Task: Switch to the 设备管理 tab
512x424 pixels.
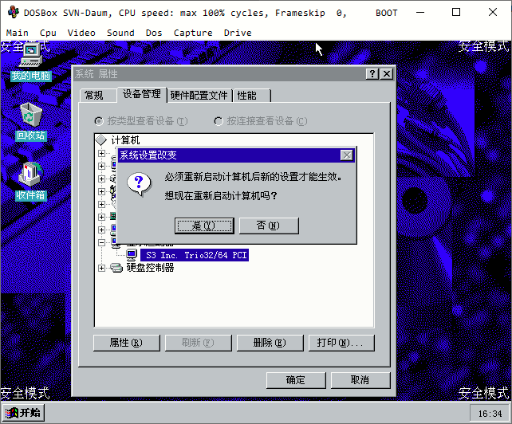Action: coord(142,94)
